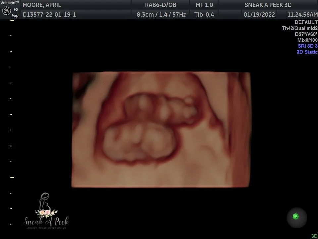Click the 3D Static mode label

307,52
